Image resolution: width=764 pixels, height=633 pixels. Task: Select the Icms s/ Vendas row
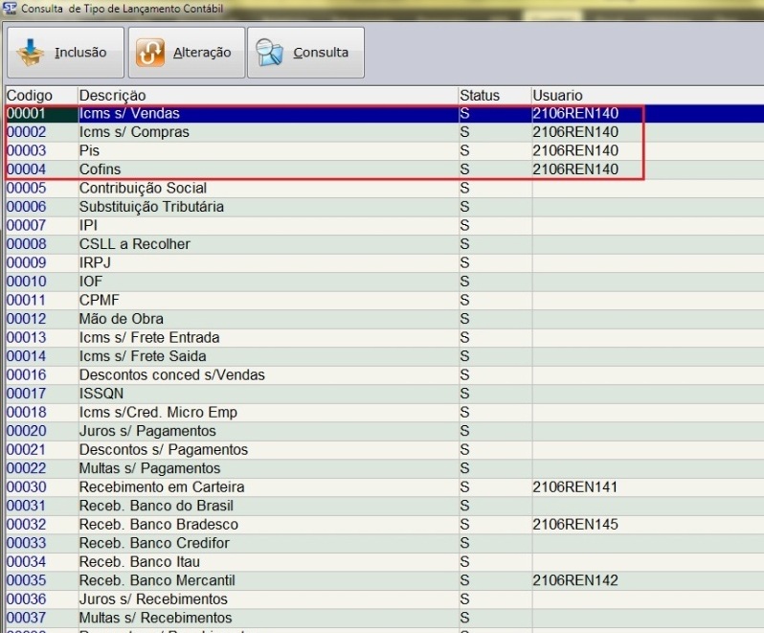click(129, 114)
